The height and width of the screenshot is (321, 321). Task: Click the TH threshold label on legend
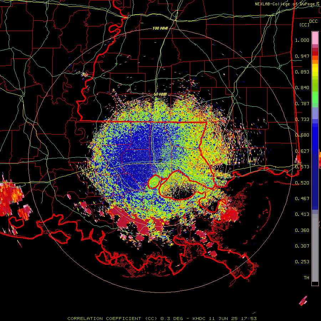coord(306,278)
